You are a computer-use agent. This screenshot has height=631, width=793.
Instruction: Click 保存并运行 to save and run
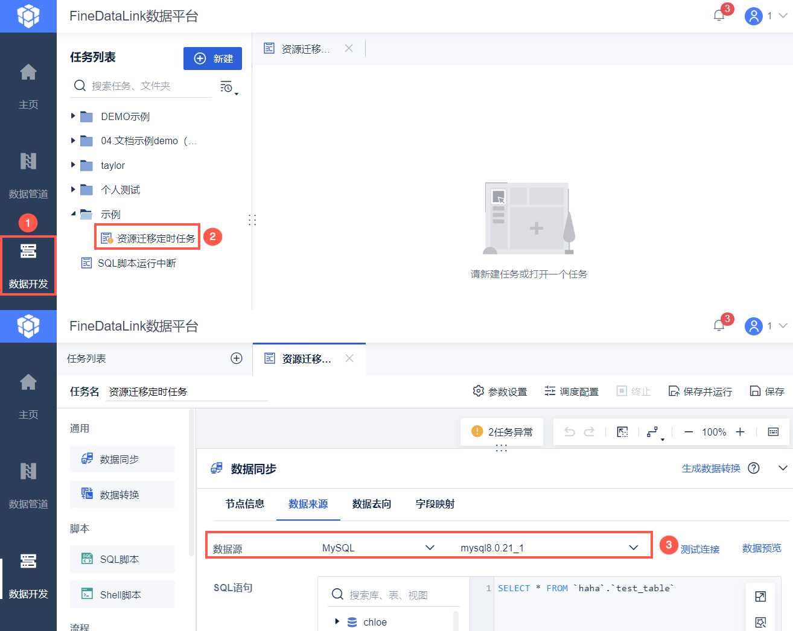[x=700, y=392]
